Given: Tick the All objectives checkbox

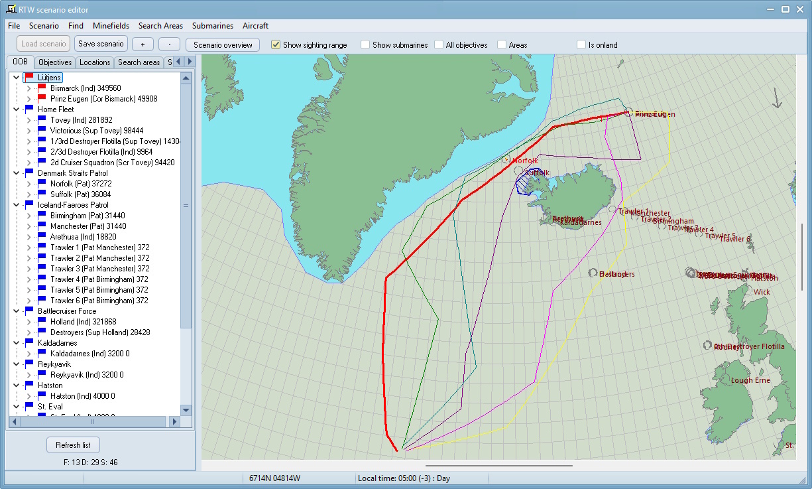Looking at the screenshot, I should [439, 45].
